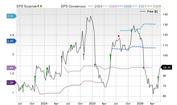Click the last green surprise arrow near the 88.35 price tag

[158, 79]
